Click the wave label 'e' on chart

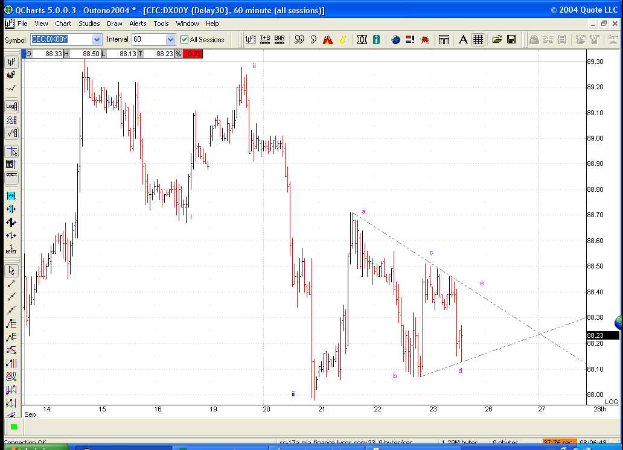point(482,283)
